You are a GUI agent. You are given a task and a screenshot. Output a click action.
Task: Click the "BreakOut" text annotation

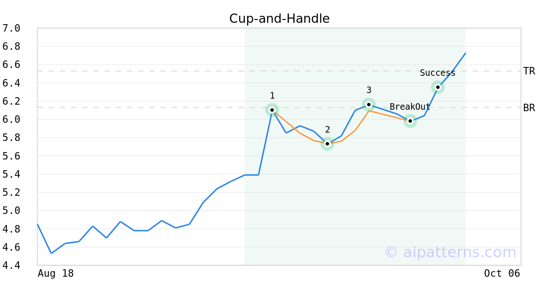(410, 107)
